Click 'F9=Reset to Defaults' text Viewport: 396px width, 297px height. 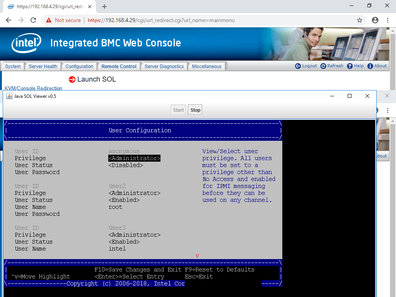pos(220,270)
